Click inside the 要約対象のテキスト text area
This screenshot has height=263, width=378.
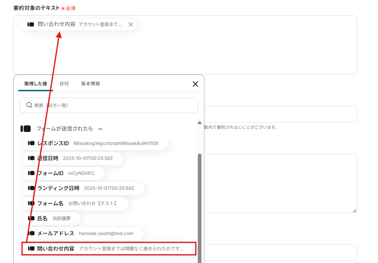point(185,45)
